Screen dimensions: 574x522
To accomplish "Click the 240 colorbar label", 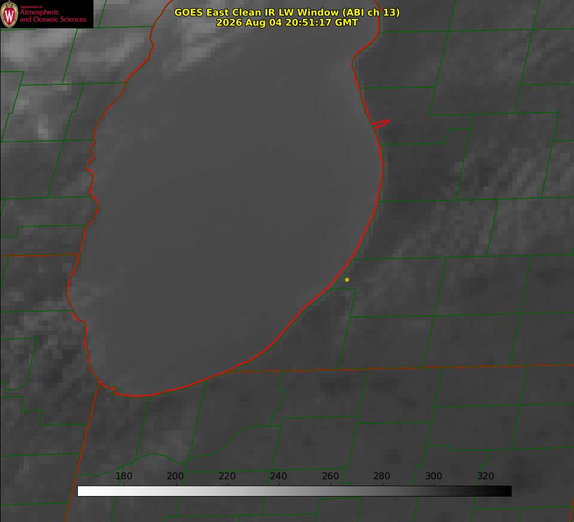I will coord(279,476).
